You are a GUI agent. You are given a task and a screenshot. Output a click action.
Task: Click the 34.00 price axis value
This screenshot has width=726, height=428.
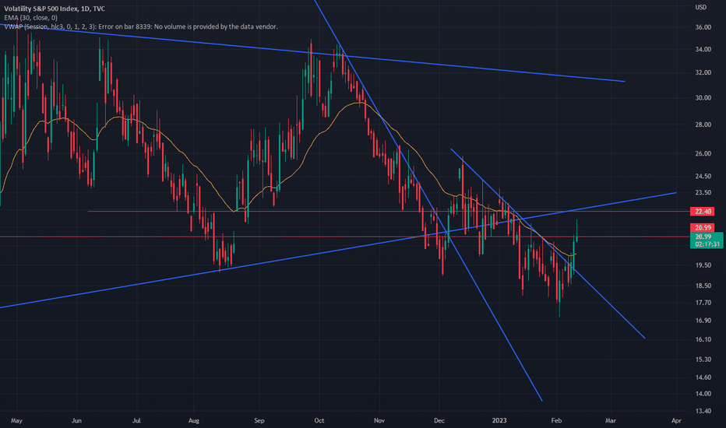[x=703, y=50]
